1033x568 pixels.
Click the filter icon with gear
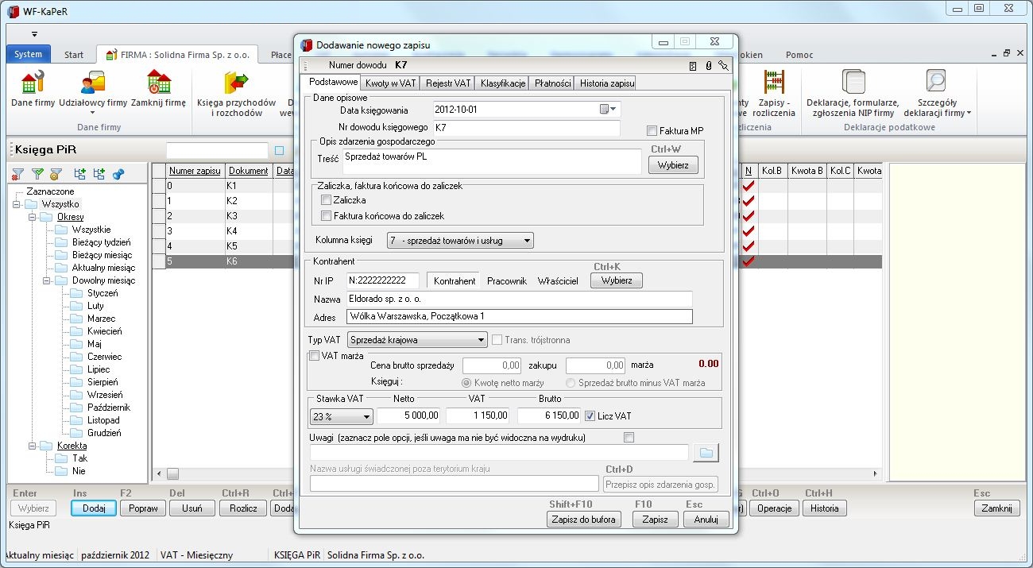coord(56,173)
